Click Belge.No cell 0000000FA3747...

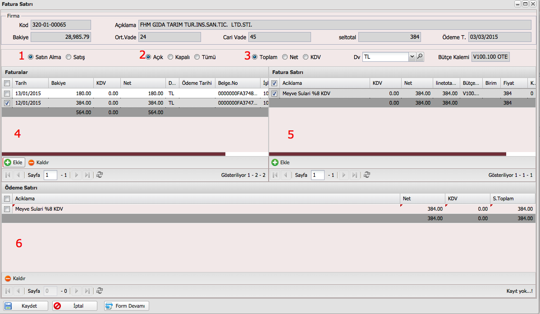pyautogui.click(x=238, y=103)
